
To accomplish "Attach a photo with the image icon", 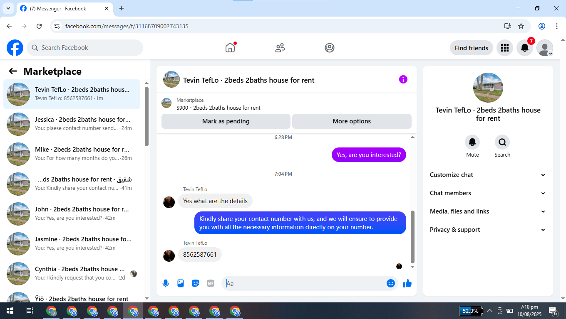I will click(181, 283).
